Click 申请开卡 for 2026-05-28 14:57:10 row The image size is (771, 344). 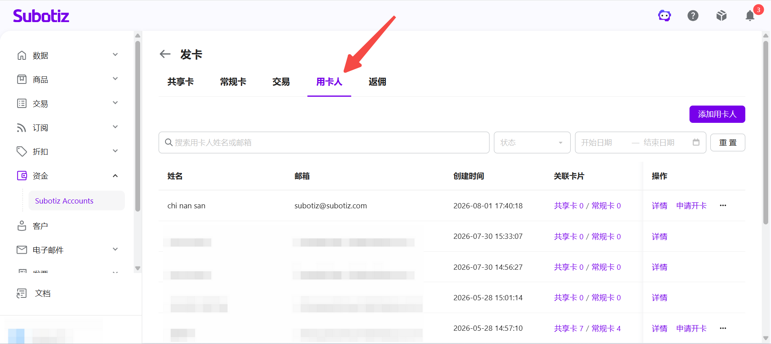point(691,329)
